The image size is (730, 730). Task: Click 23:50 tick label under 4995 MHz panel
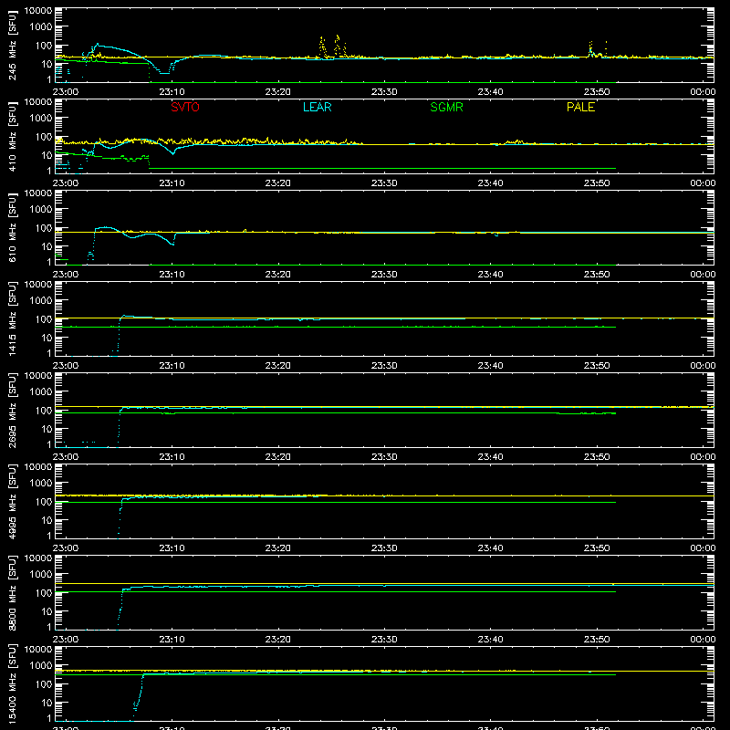[x=597, y=548]
